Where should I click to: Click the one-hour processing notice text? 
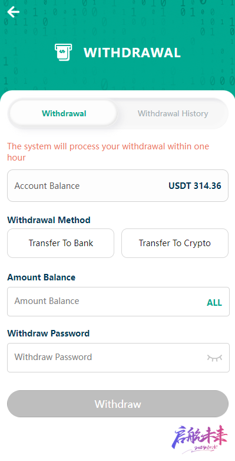coord(108,152)
